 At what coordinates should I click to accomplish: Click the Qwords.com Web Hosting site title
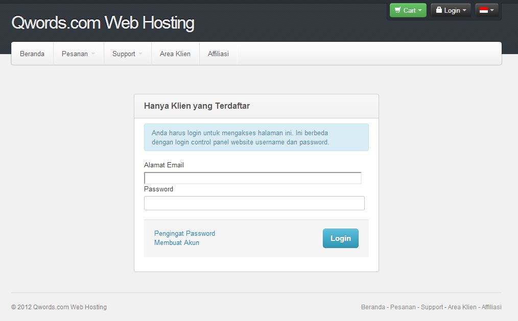[x=103, y=22]
